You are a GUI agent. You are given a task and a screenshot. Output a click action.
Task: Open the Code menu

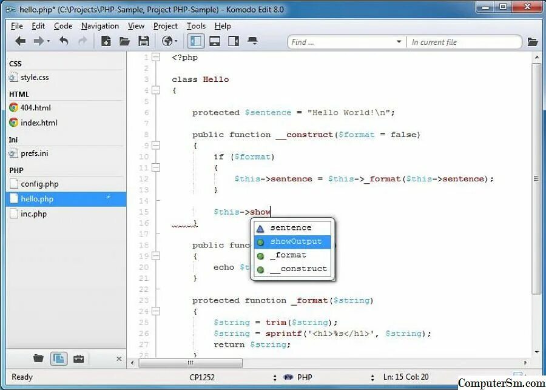pos(63,26)
